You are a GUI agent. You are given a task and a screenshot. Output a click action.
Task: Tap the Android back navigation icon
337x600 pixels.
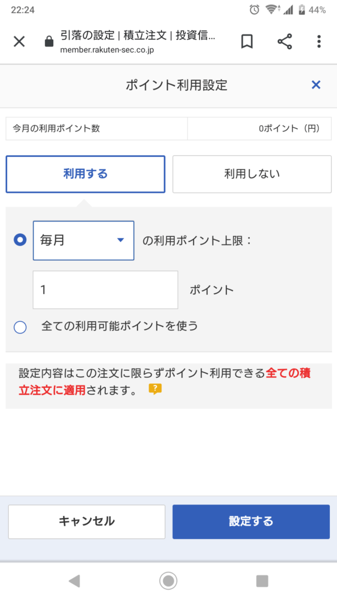click(x=74, y=581)
